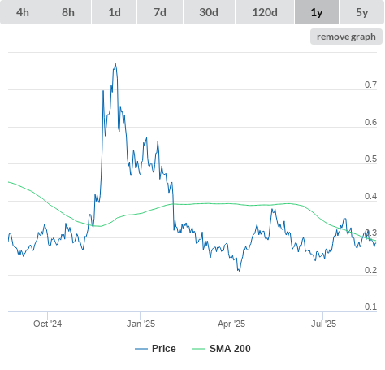Click the green SMA 200 line marker

[199, 349]
